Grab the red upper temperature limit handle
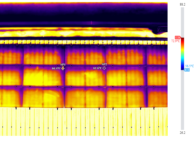 click(x=178, y=37)
